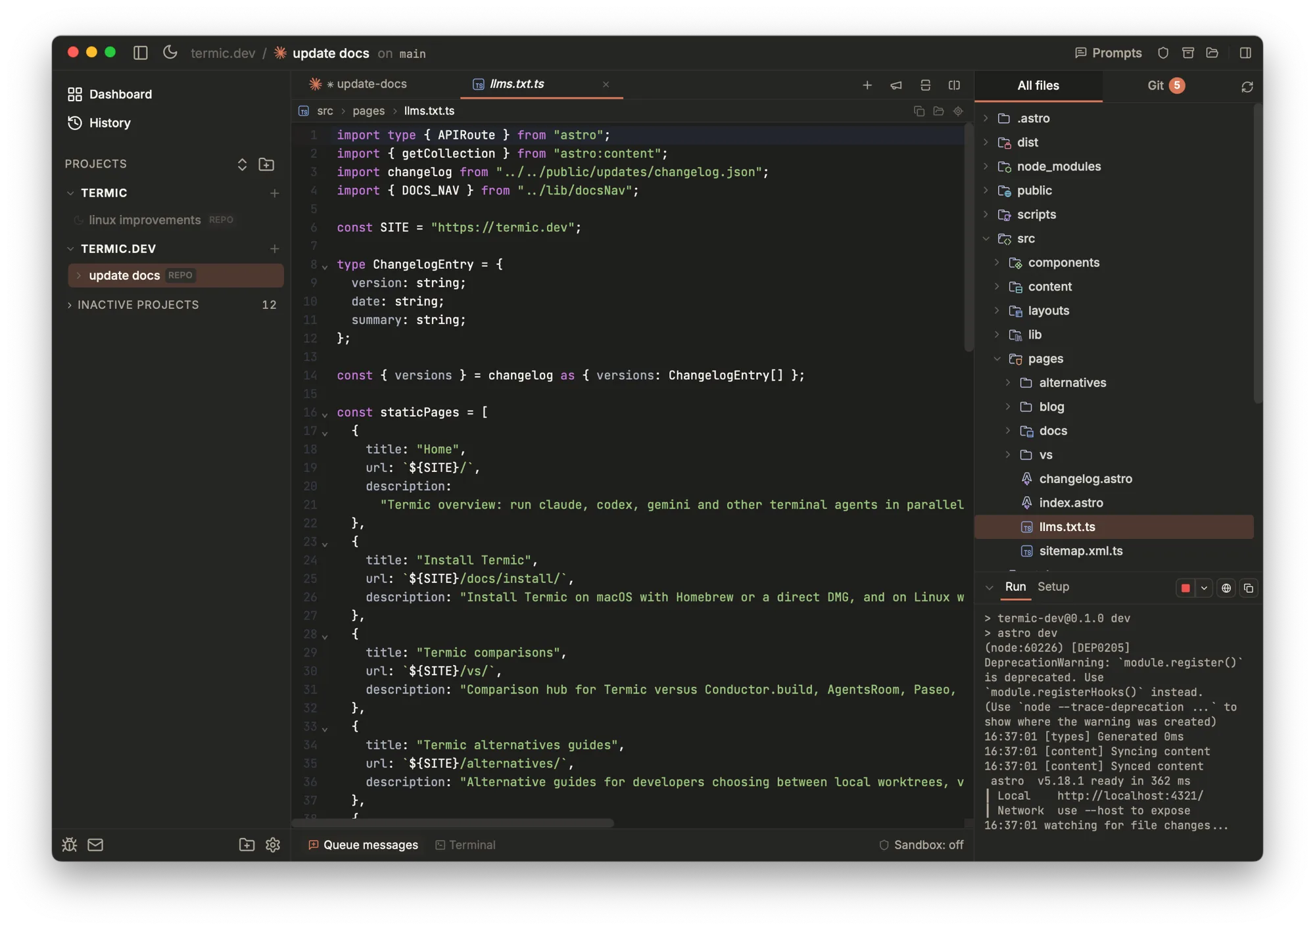This screenshot has height=930, width=1315.
Task: Add a new tab with plus icon
Action: coord(867,85)
